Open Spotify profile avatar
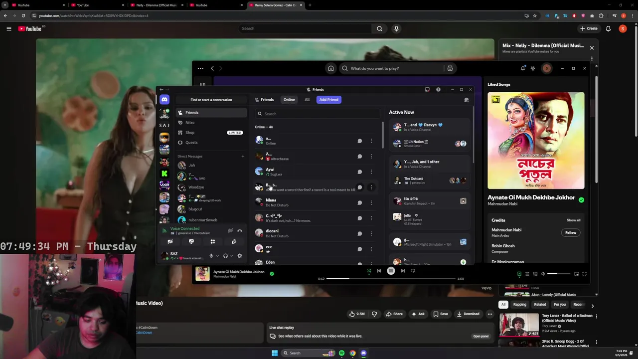This screenshot has height=359, width=638. (547, 68)
